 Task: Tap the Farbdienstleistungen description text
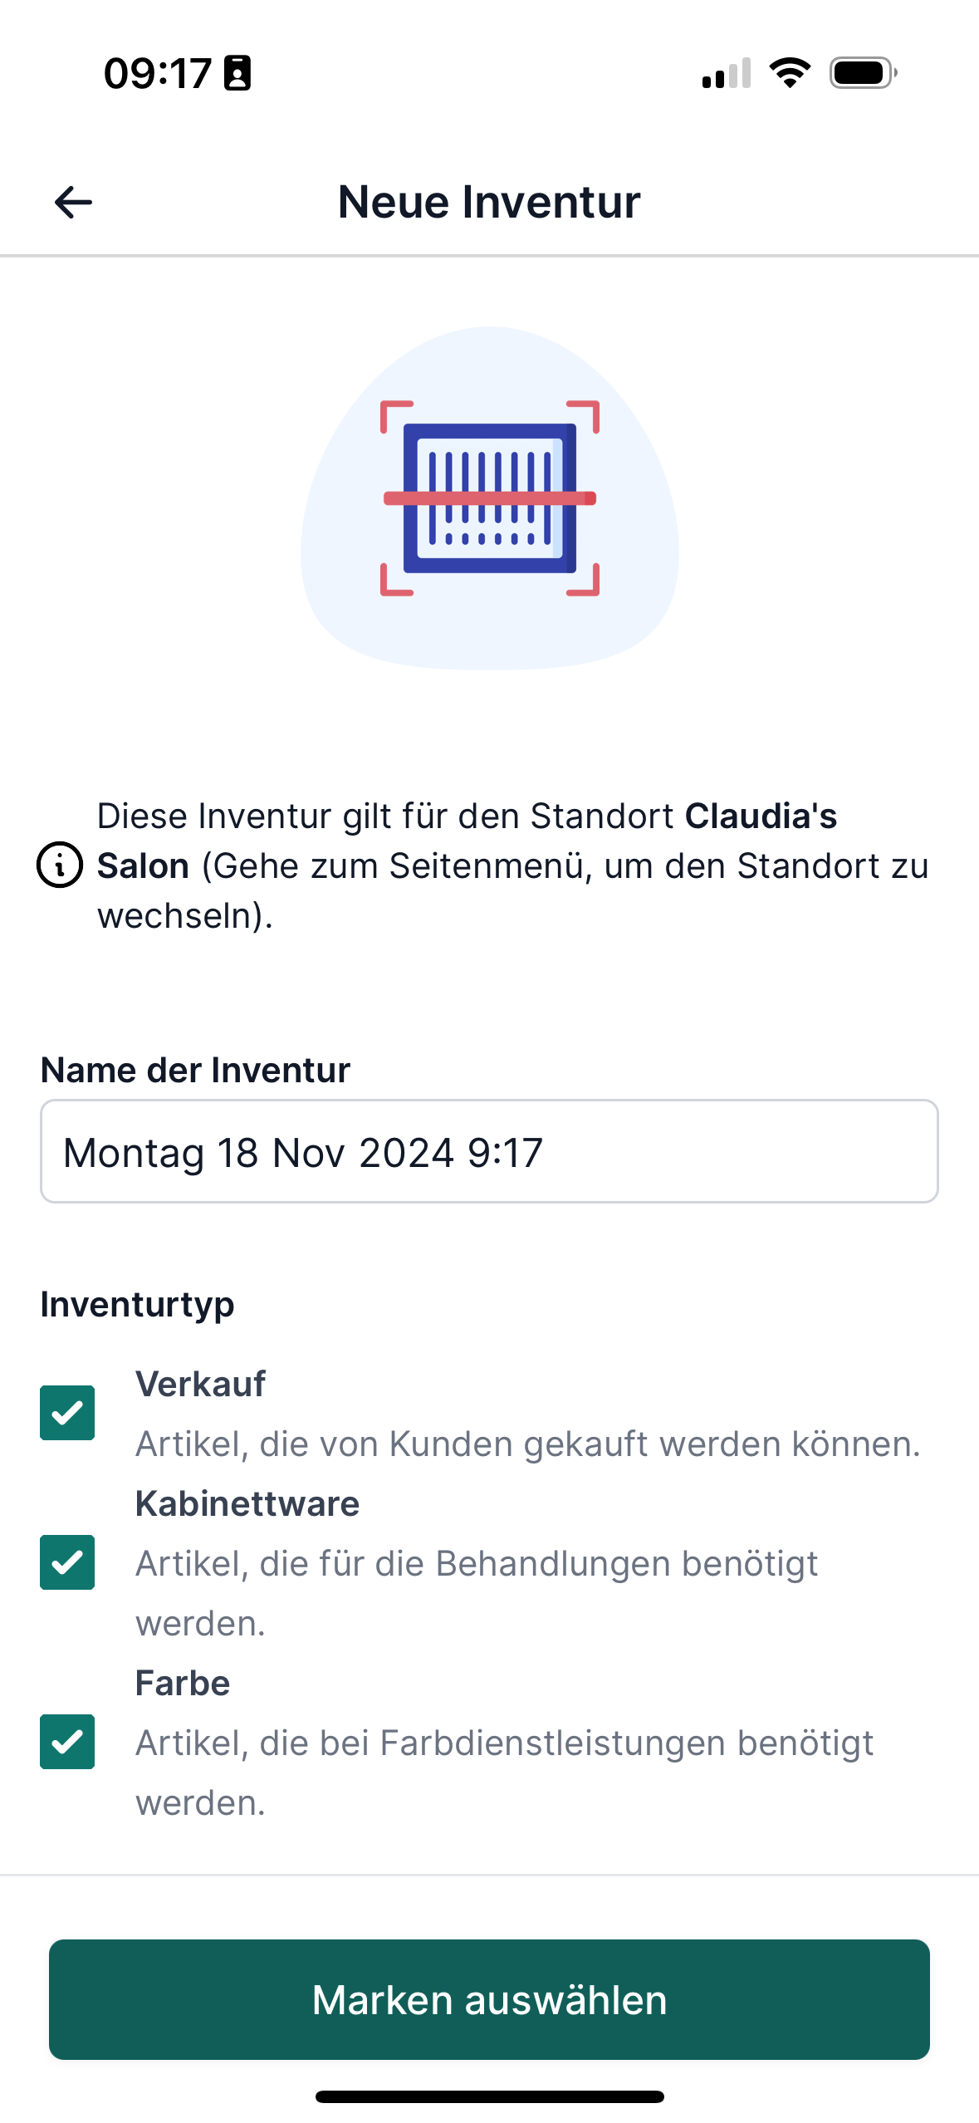pyautogui.click(x=504, y=1772)
